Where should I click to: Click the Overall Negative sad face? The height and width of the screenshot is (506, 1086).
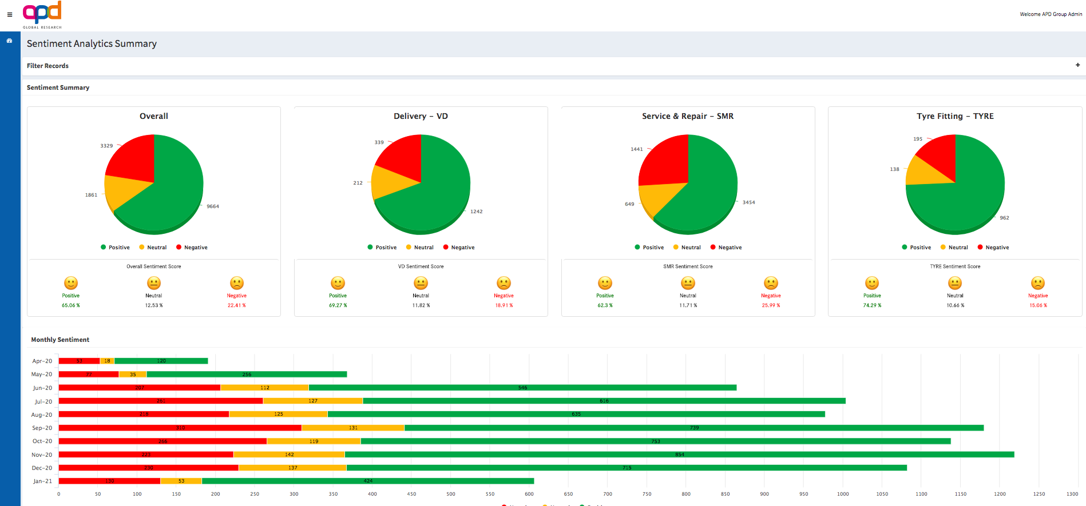237,283
